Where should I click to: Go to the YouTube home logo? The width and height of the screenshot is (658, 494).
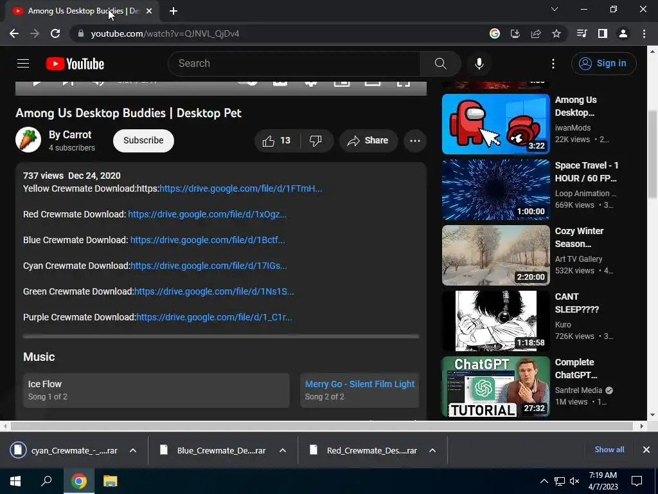click(75, 64)
